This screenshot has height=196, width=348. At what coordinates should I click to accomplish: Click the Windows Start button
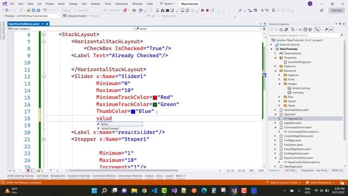pos(94,191)
